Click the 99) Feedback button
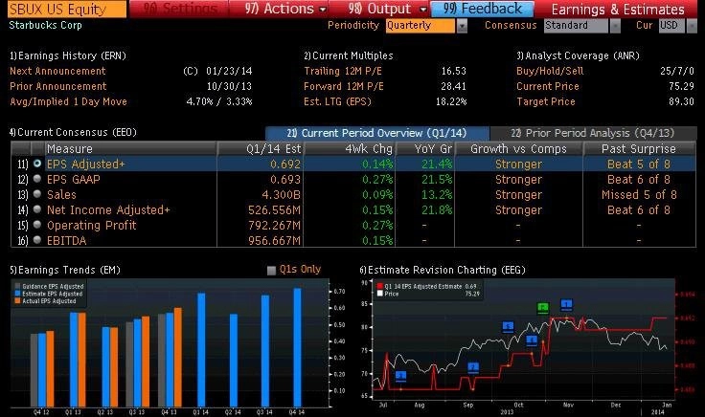 point(483,9)
